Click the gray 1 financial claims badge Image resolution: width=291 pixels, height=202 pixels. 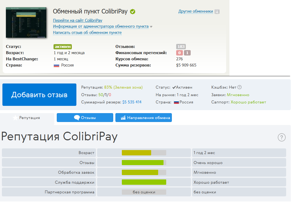click(x=187, y=53)
